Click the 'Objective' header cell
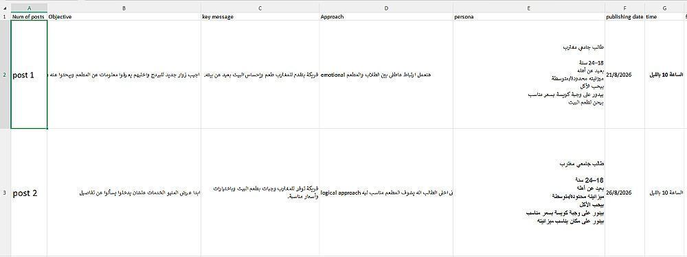This screenshot has height=257, width=687. point(124,16)
